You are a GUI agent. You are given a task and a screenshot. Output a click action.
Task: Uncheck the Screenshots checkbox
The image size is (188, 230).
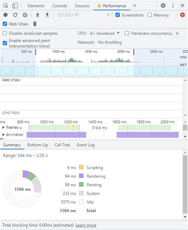point(117,15)
